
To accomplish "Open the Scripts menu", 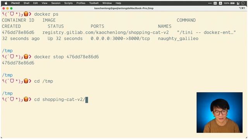I will (x=68, y=3).
